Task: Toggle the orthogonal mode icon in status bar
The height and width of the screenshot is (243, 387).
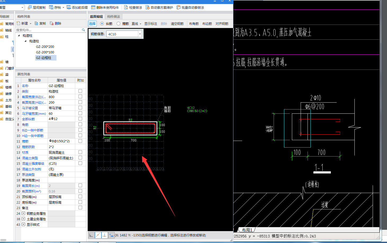Action: (91, 235)
